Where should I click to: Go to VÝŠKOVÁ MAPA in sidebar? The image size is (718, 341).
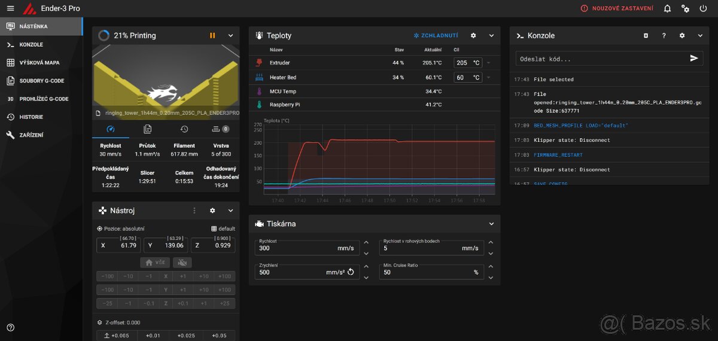(39, 63)
